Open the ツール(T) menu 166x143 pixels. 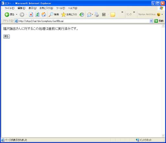61,8
